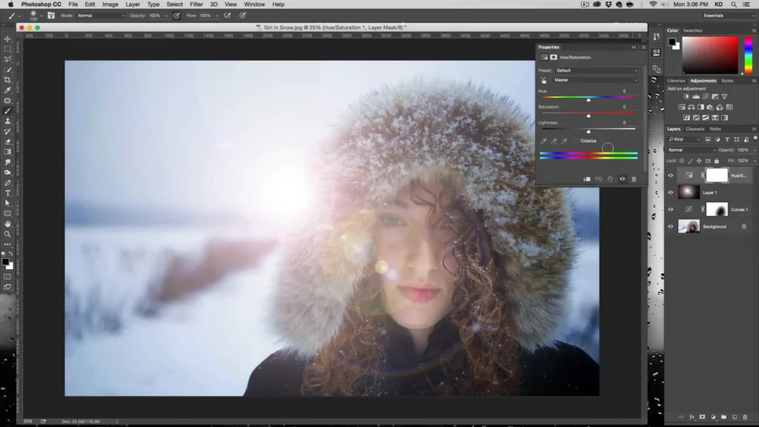Open the Flow value dropdown arrow

pyautogui.click(x=217, y=16)
